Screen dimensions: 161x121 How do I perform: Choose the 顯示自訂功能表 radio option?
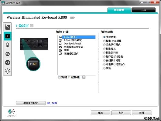[104, 56]
